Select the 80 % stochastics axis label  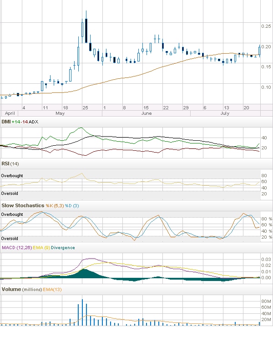coord(267,219)
